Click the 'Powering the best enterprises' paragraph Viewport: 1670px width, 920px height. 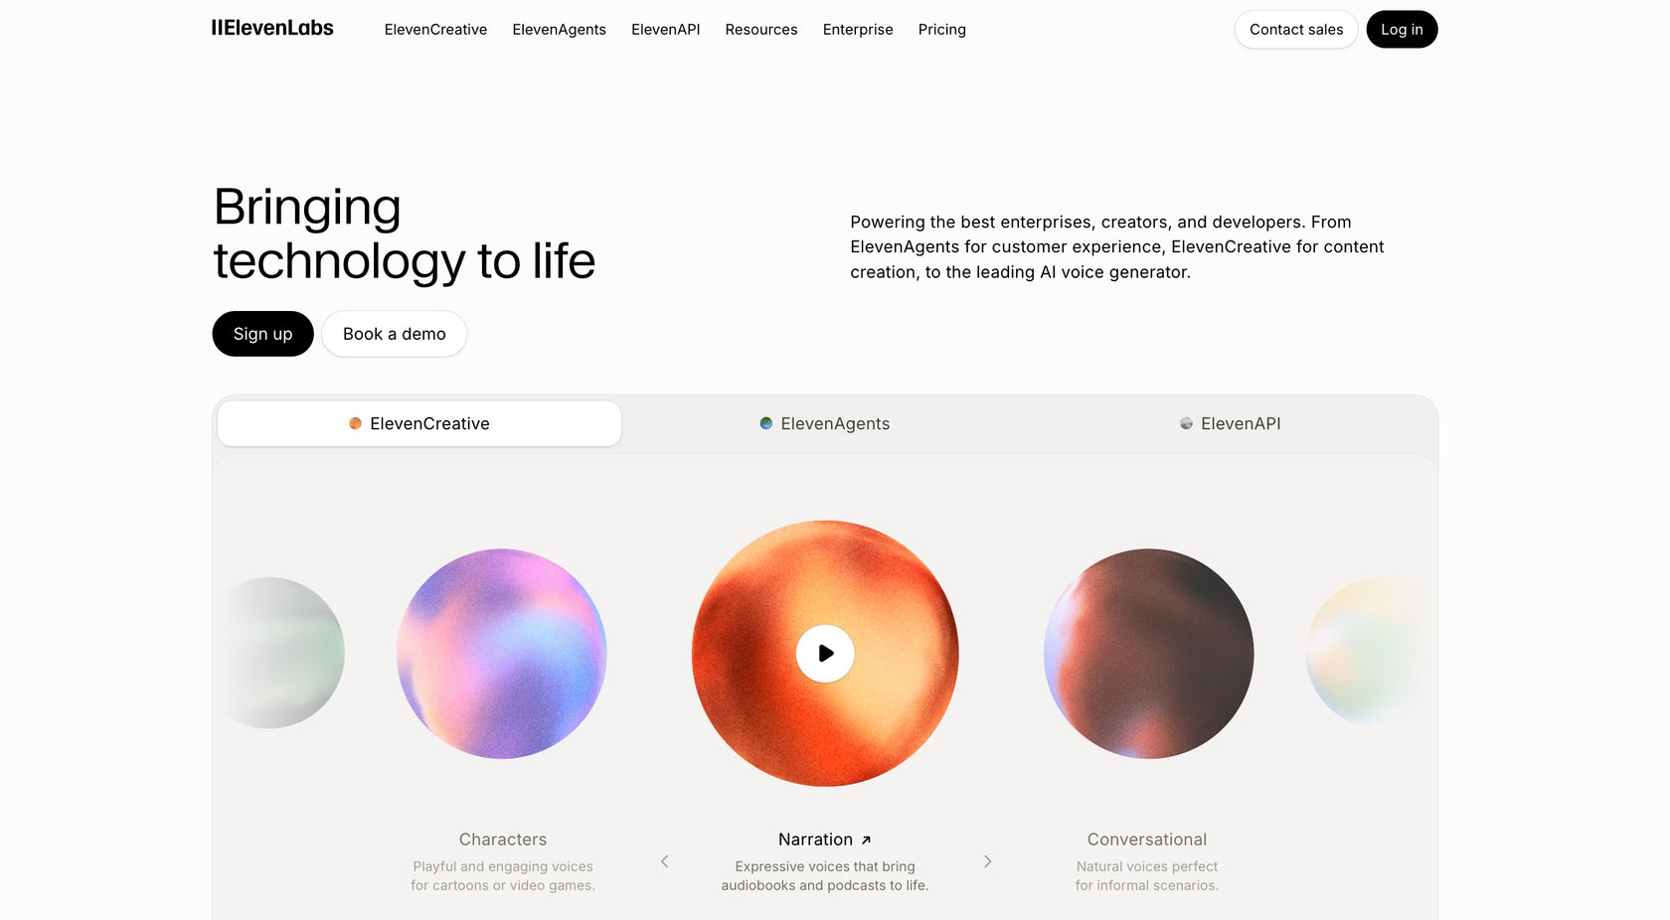coord(1117,246)
